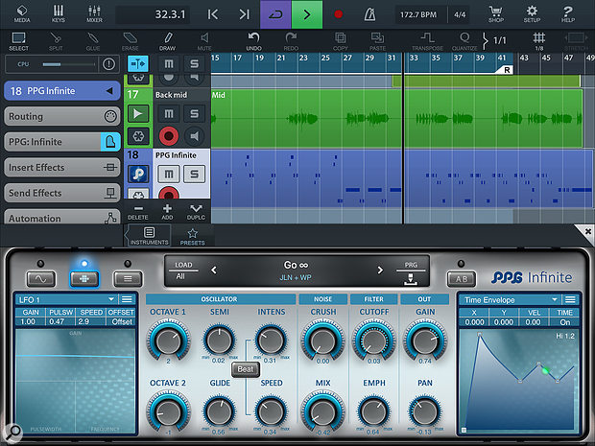Change the 4/4 time signature
595x446 pixels.
[x=460, y=14]
